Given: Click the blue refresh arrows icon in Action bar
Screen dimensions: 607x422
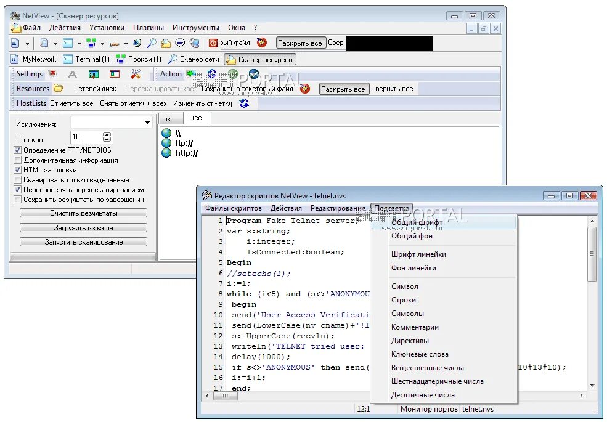Looking at the screenshot, I should [212, 73].
